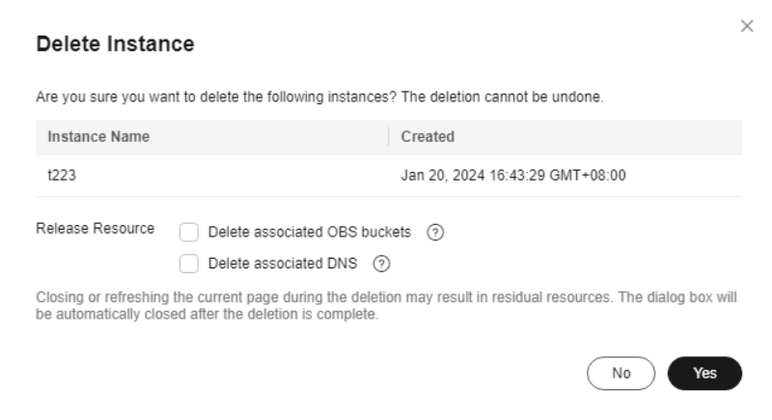Open help icon beside Delete associated DNS
The width and height of the screenshot is (772, 420).
[381, 264]
